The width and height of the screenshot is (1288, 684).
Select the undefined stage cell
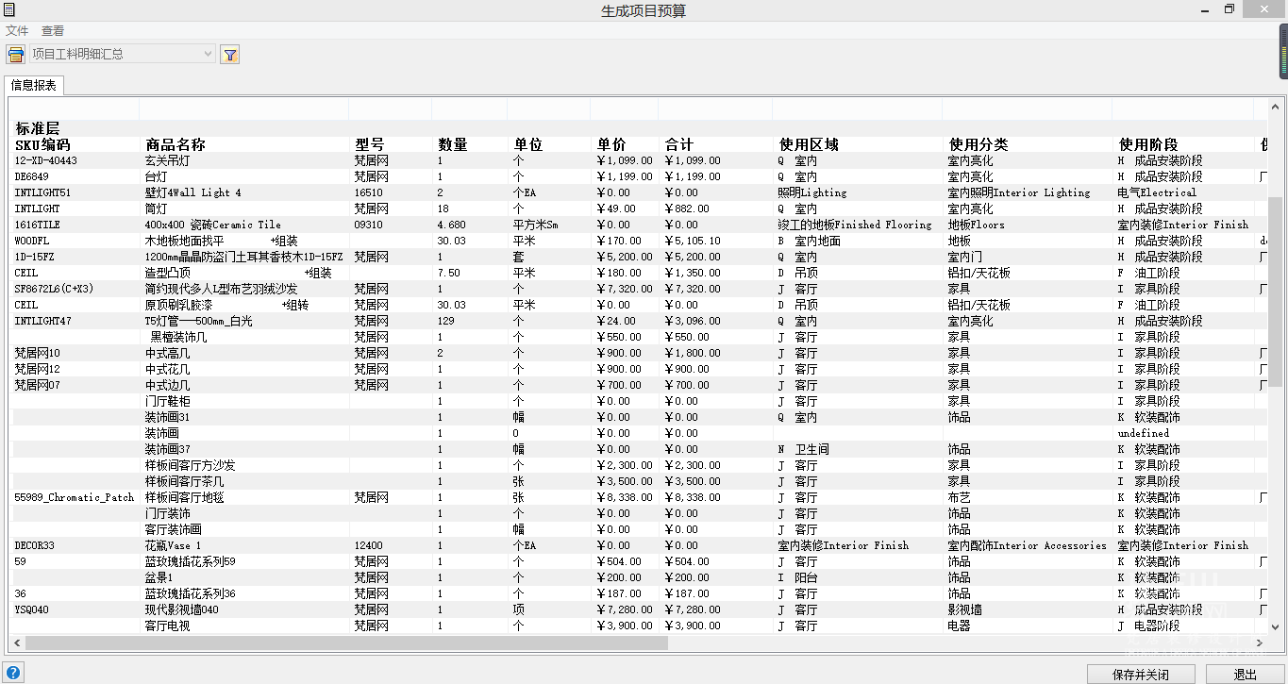[1144, 433]
